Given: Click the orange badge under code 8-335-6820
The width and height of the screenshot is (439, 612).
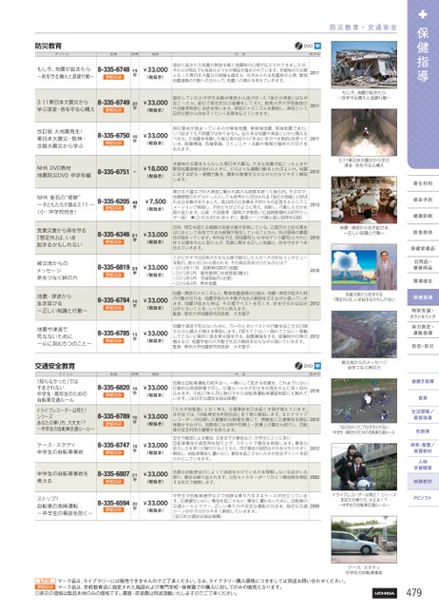Looking at the screenshot, I should click(113, 395).
